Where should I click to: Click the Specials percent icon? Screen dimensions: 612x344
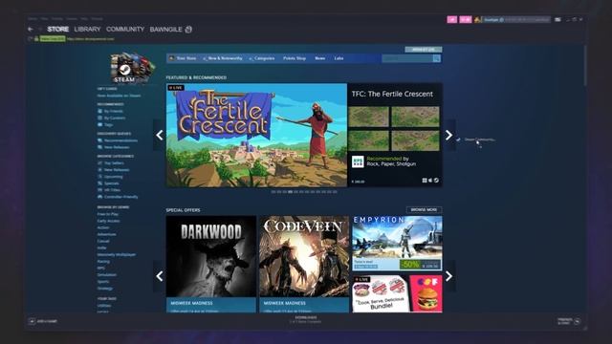[x=99, y=183]
